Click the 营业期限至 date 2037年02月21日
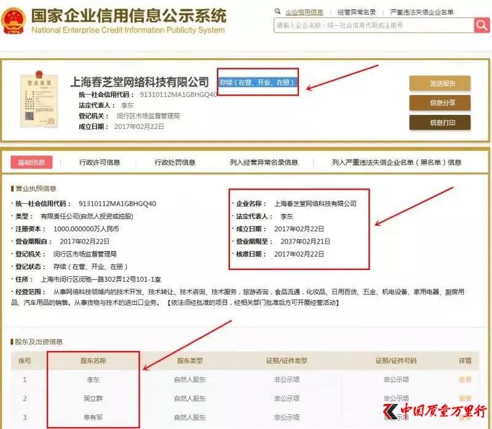This screenshot has width=492, height=429. 305,241
